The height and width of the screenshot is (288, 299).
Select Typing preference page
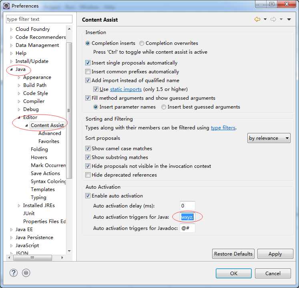38,197
